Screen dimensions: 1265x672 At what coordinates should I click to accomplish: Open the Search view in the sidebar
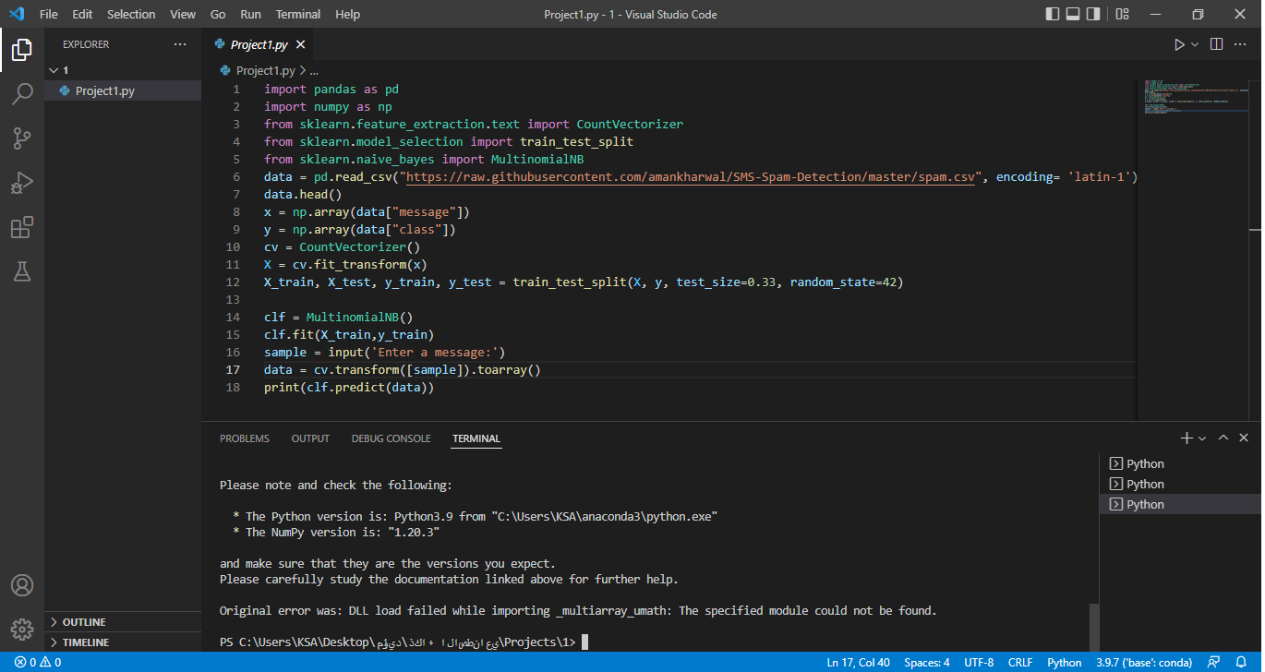(22, 93)
